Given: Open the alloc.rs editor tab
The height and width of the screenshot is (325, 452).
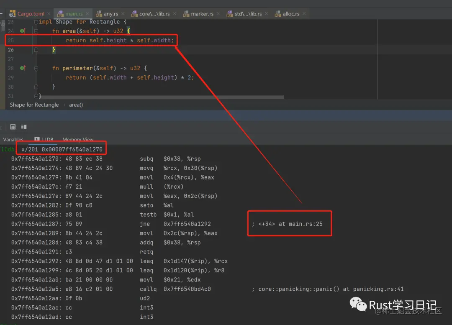Looking at the screenshot, I should (291, 14).
